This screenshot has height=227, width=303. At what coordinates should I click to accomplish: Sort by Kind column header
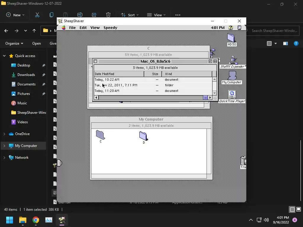(187, 74)
